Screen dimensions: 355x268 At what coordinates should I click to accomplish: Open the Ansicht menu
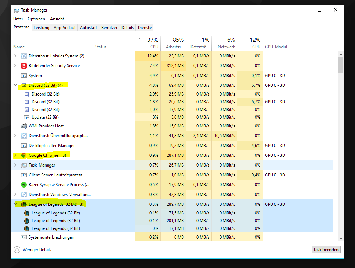click(x=57, y=19)
